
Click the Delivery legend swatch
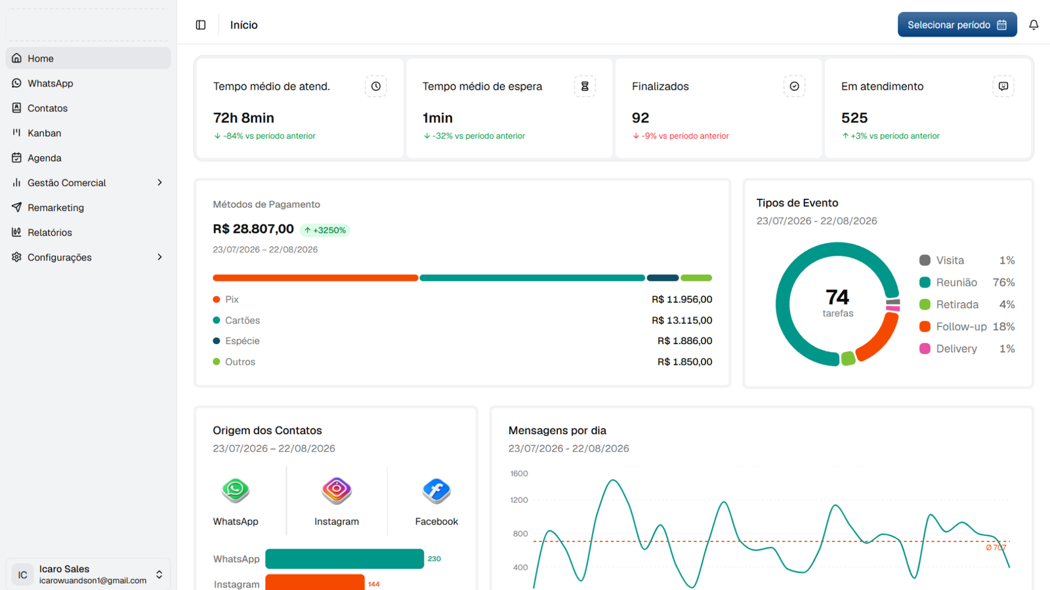(925, 349)
